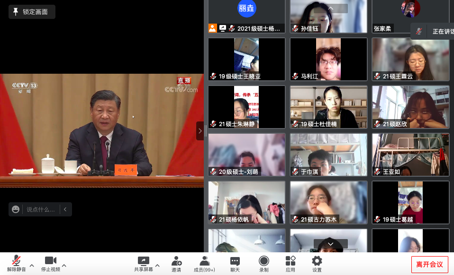Click the share screen (共享屏幕) icon
Viewport: 454px width, 275px height.
coord(144,261)
